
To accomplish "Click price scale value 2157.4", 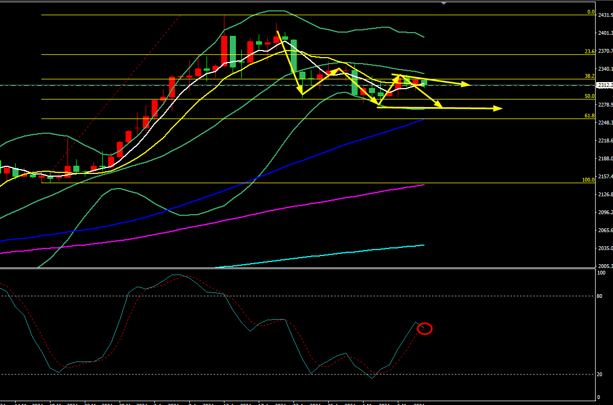I will pyautogui.click(x=605, y=177).
